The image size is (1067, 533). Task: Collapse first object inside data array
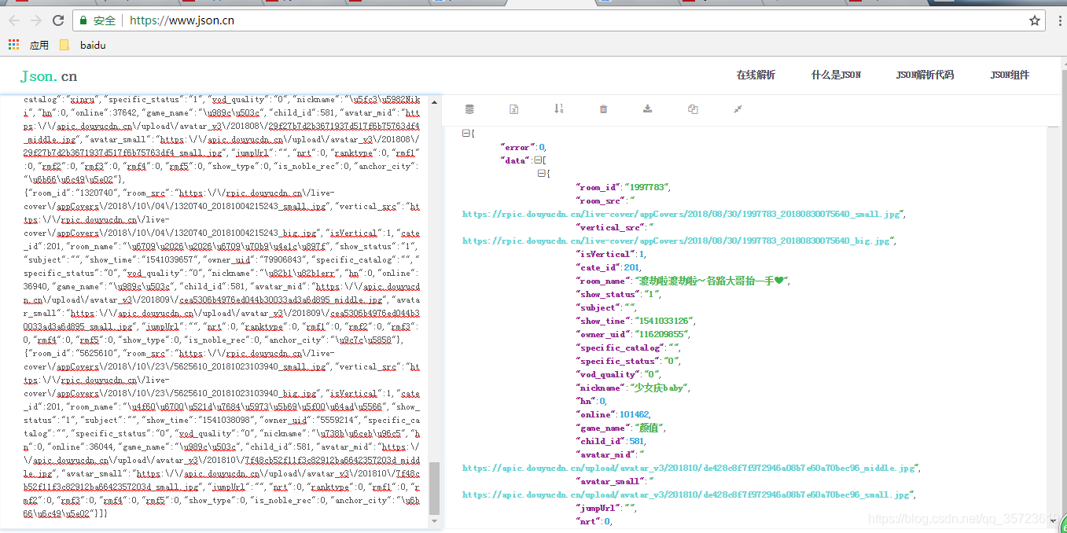click(541, 174)
